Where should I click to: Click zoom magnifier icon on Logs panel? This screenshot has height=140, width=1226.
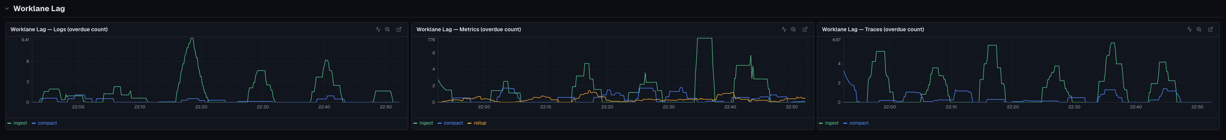coord(387,29)
